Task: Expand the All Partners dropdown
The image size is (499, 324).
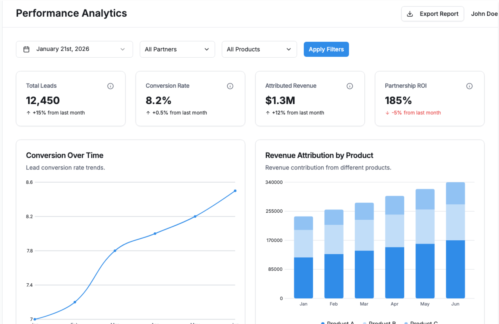Action: (x=177, y=49)
